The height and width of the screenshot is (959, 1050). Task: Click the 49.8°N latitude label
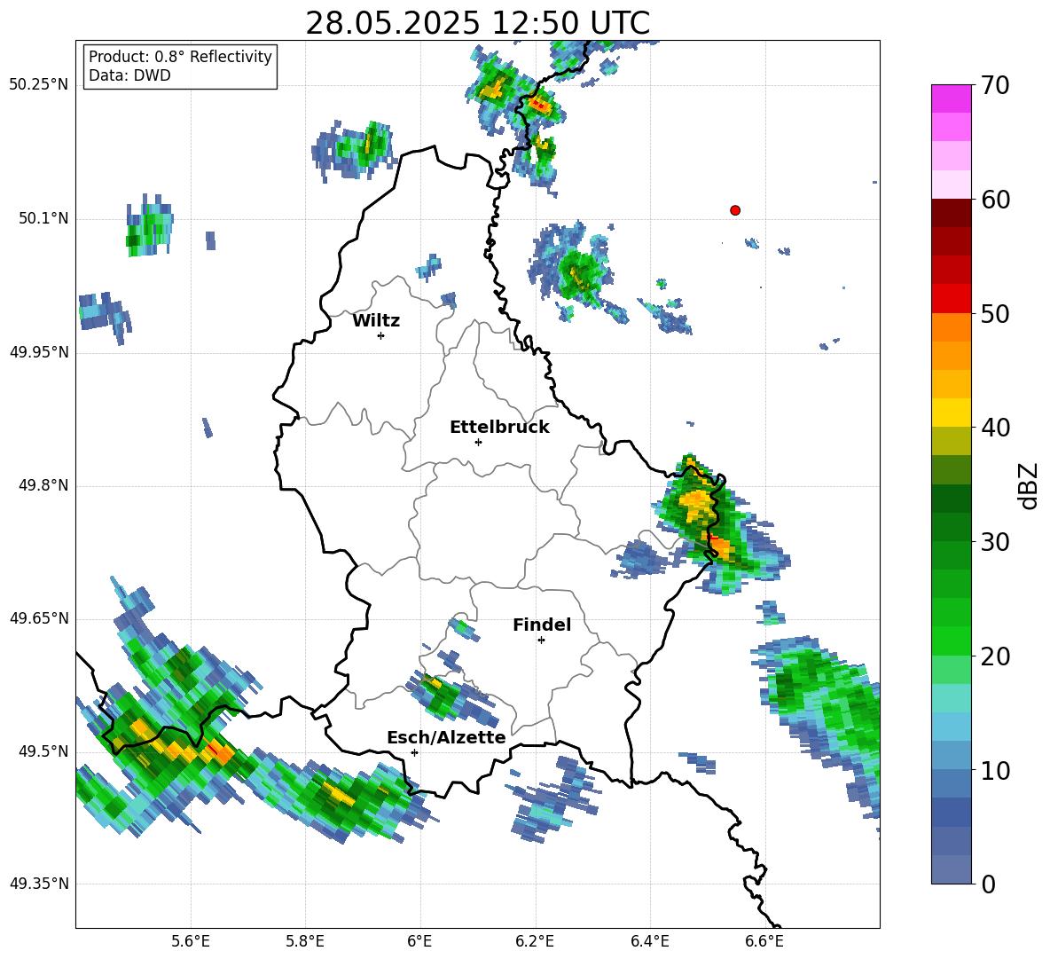43,485
